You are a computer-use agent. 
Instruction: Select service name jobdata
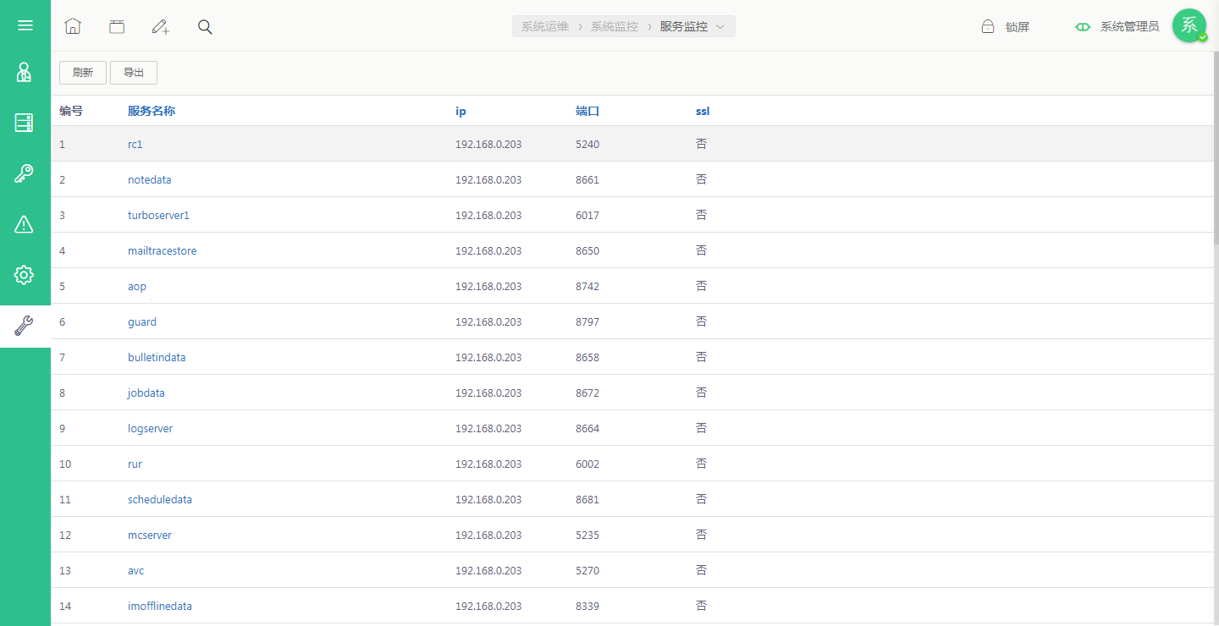pos(146,393)
